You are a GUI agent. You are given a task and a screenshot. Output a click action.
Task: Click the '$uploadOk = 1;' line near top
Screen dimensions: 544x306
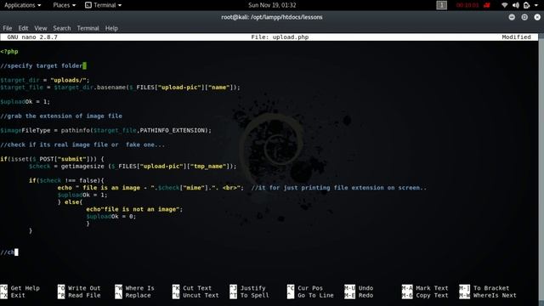pos(25,102)
